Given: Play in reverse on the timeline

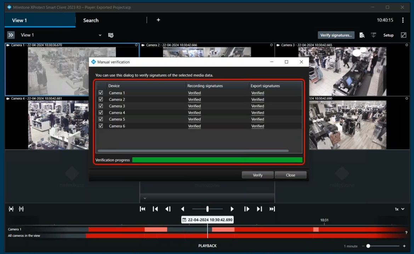Looking at the screenshot, I should pyautogui.click(x=183, y=209).
